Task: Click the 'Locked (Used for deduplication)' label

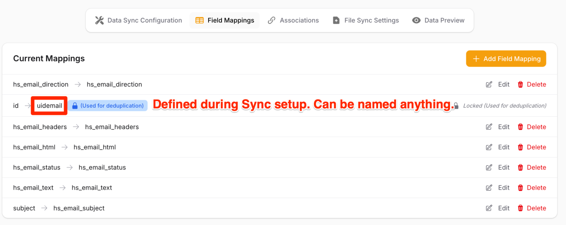Action: point(505,106)
